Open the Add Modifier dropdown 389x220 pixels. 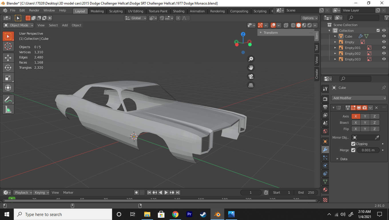click(x=359, y=98)
